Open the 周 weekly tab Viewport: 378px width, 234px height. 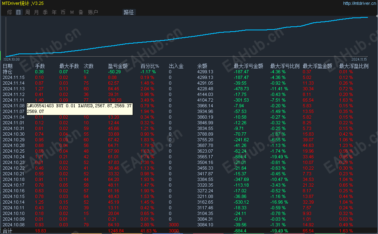pos(28,12)
